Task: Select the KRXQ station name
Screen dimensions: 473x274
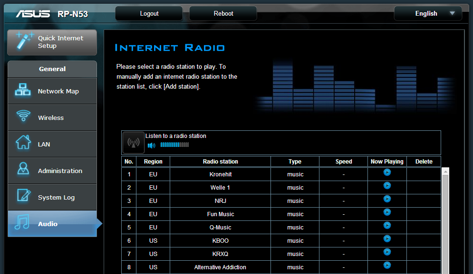Action: click(x=220, y=254)
